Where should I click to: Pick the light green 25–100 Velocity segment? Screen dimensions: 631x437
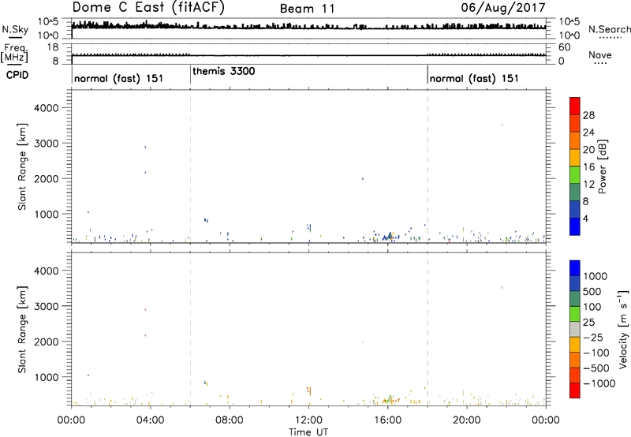575,314
